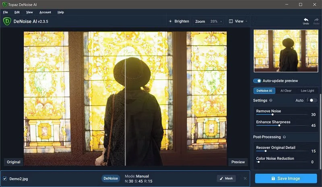
Task: Click the DeNoise AI logo icon
Action: (7, 21)
